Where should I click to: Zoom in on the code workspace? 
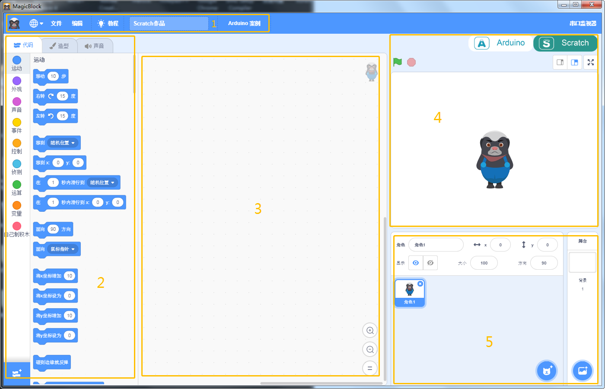click(x=370, y=331)
